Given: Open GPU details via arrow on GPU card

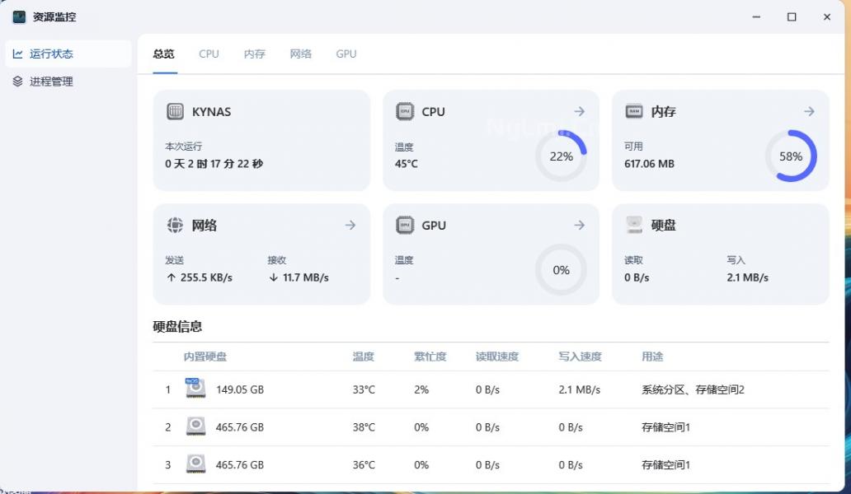Looking at the screenshot, I should pyautogui.click(x=580, y=225).
